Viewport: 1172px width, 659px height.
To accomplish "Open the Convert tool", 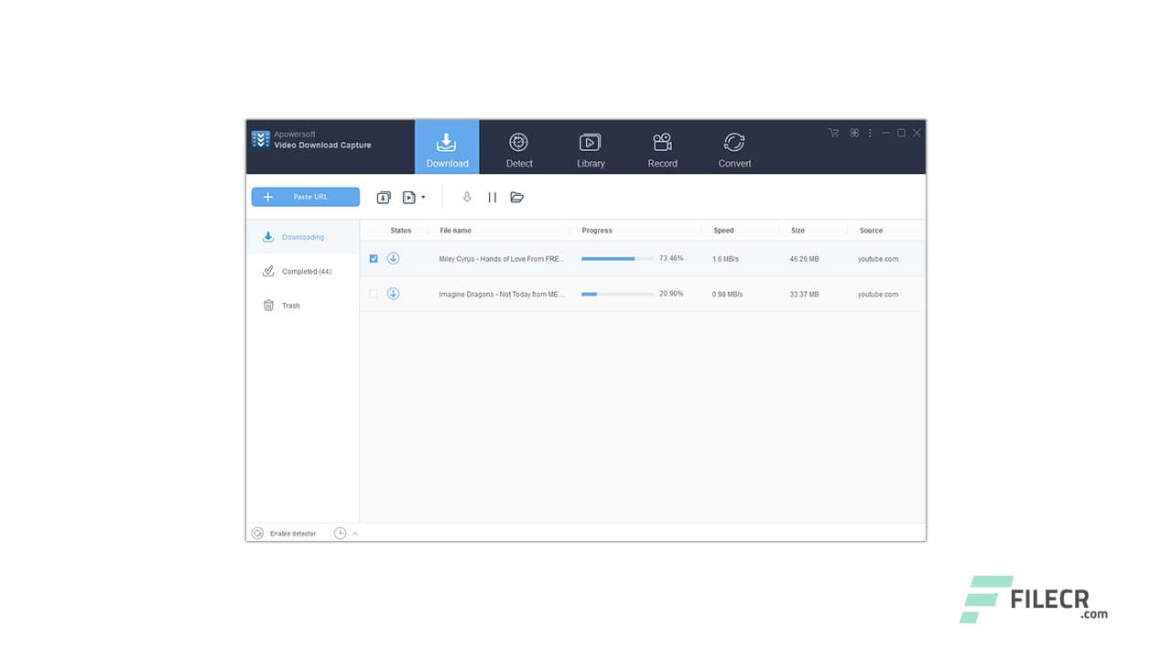I will pyautogui.click(x=734, y=142).
